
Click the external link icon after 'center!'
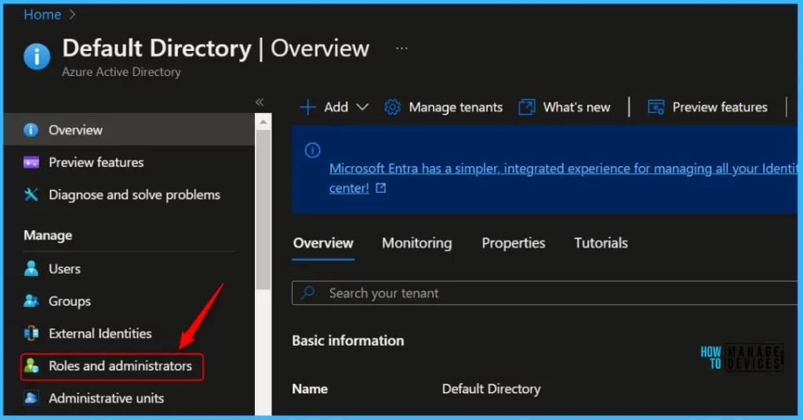(x=380, y=188)
